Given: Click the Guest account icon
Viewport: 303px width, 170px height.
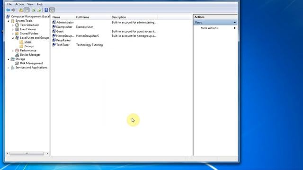Looking at the screenshot, I should [54, 31].
